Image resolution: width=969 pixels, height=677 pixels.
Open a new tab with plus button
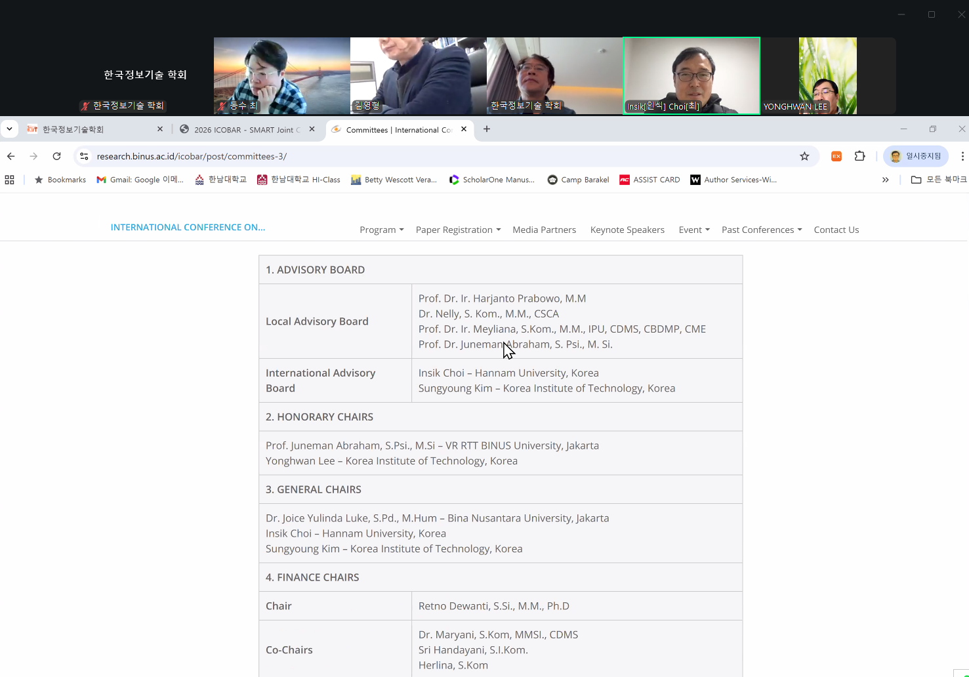[x=487, y=129]
